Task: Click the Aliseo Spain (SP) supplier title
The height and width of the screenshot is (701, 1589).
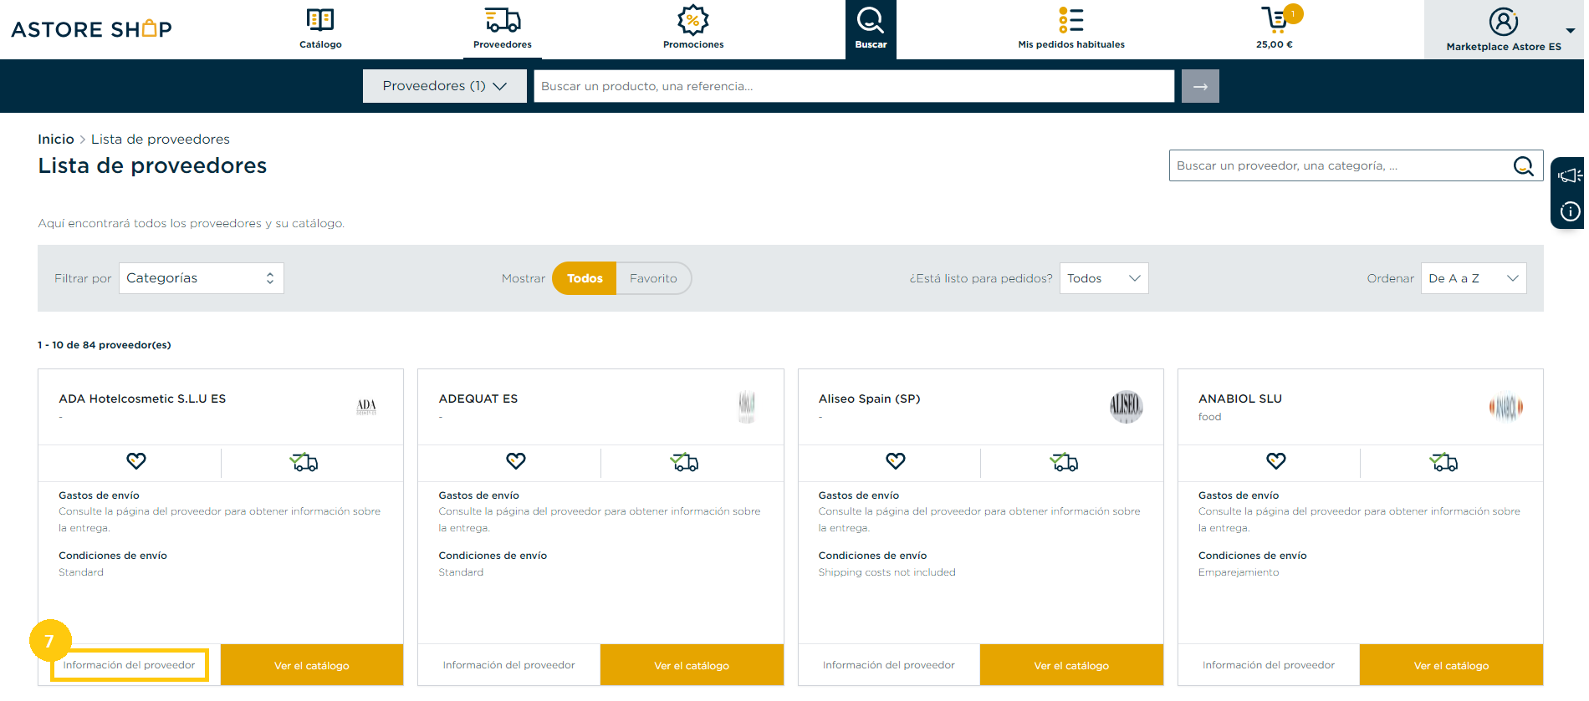Action: click(x=869, y=399)
